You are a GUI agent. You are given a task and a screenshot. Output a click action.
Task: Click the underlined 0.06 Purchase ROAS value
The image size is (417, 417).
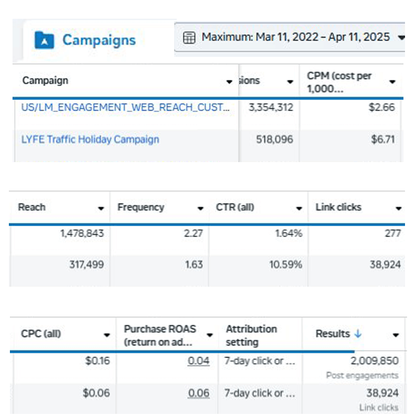pos(199,394)
